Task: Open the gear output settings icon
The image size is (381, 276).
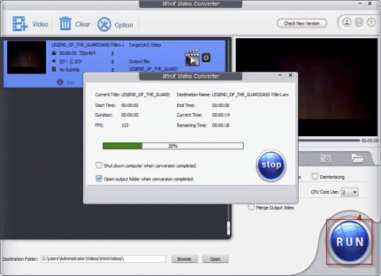Action: click(x=206, y=58)
